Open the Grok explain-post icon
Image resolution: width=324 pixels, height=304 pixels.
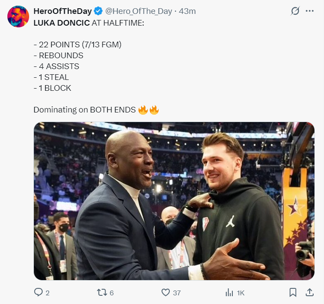tap(295, 11)
